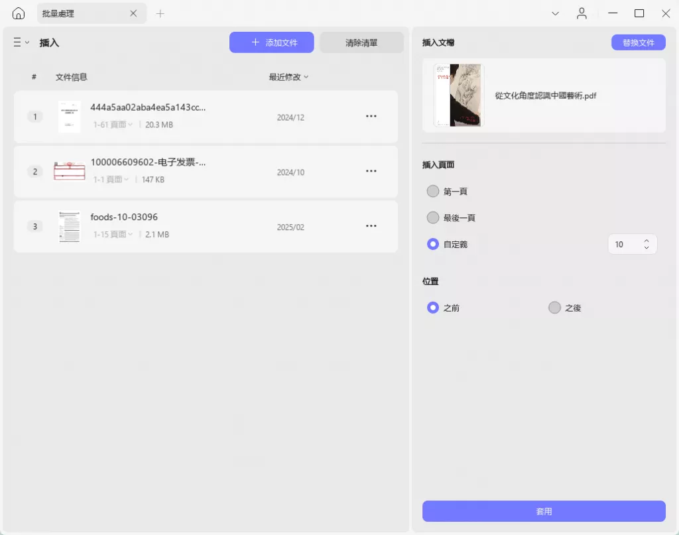Click the 2024/12 date entry

click(x=290, y=117)
